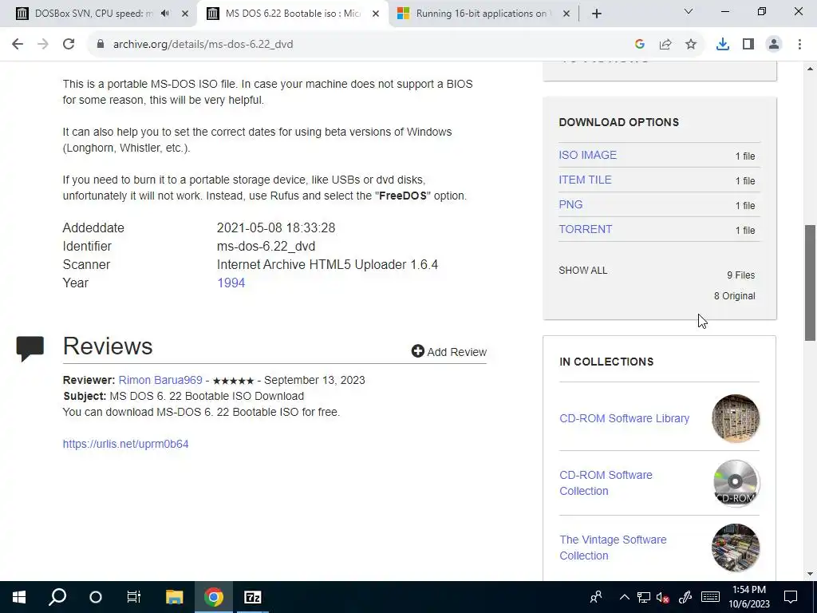The width and height of the screenshot is (817, 613).
Task: Download the TORRENT file
Action: point(586,229)
